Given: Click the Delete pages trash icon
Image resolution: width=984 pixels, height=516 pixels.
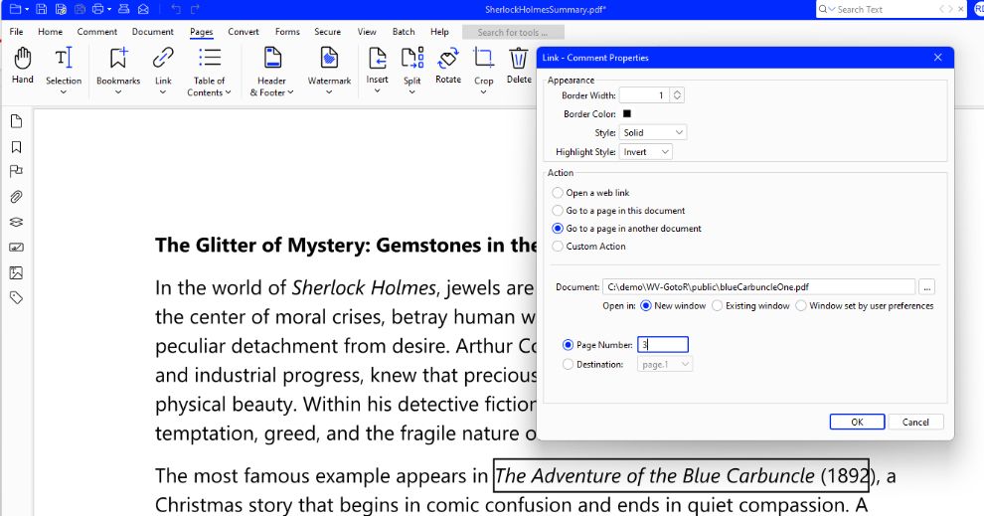Looking at the screenshot, I should tap(519, 58).
